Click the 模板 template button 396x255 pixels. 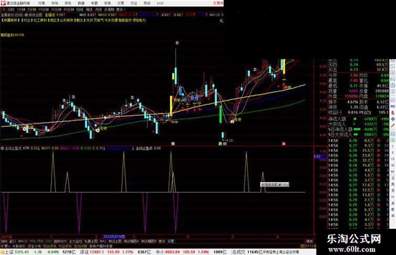click(x=309, y=241)
